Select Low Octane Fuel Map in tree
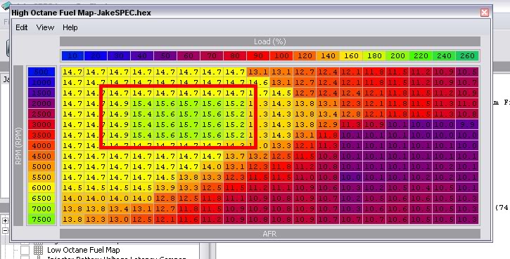 pos(84,250)
